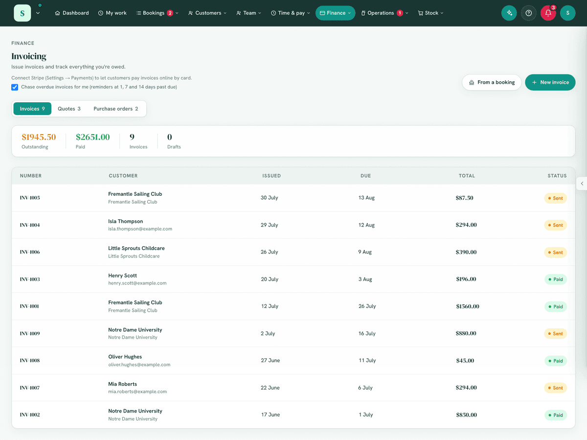This screenshot has height=440, width=587.
Task: Click Sent status on INV-1005
Action: pyautogui.click(x=556, y=198)
